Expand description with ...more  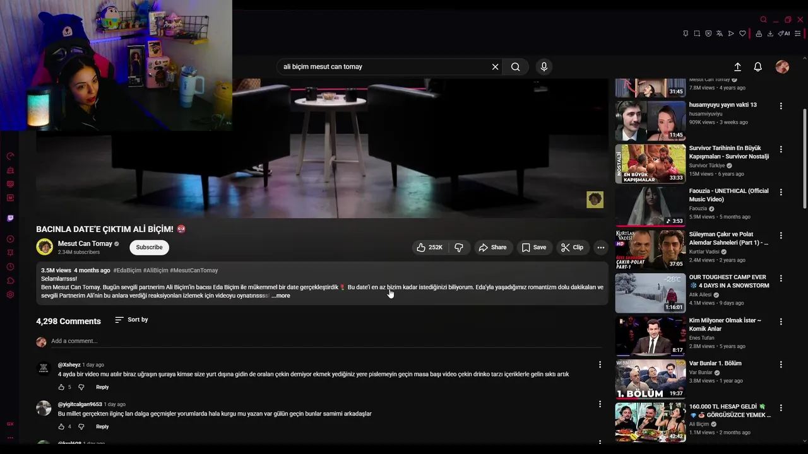[x=281, y=296]
